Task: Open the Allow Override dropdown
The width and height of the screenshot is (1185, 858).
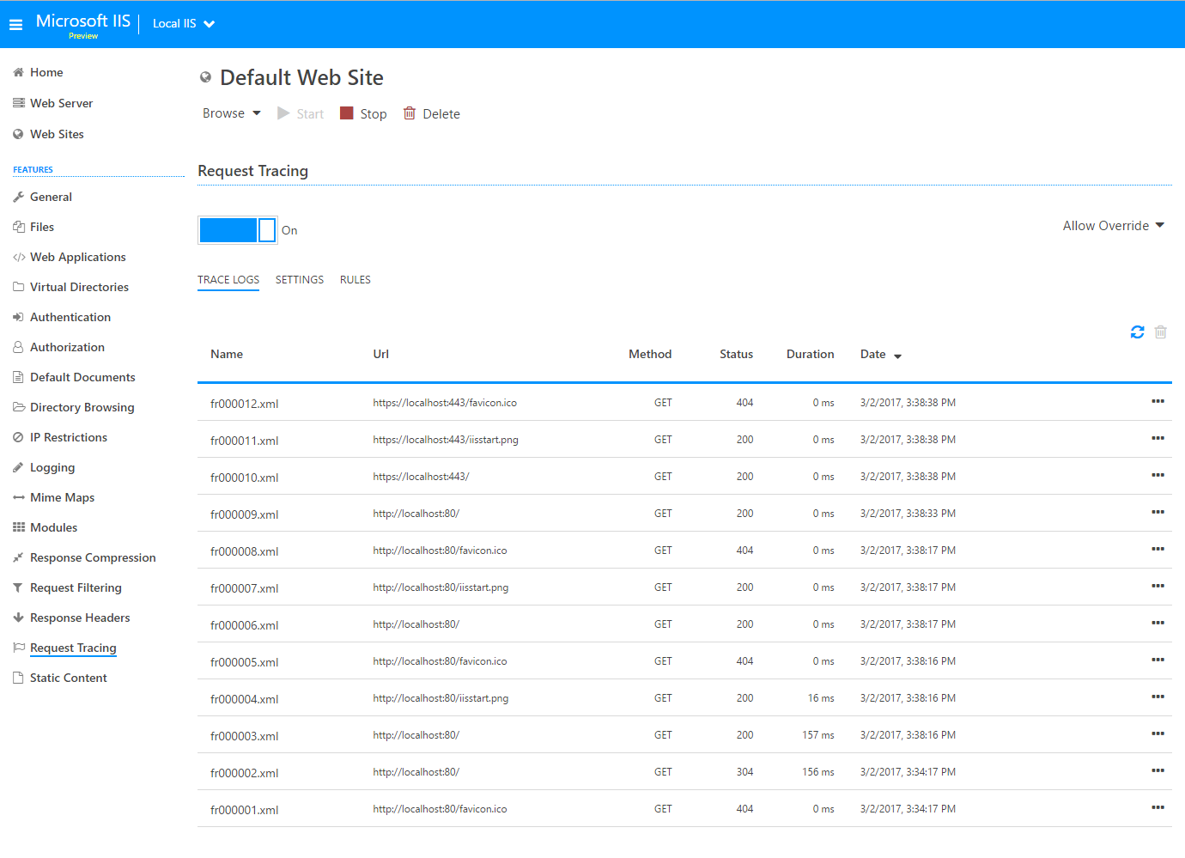Action: pyautogui.click(x=1114, y=226)
